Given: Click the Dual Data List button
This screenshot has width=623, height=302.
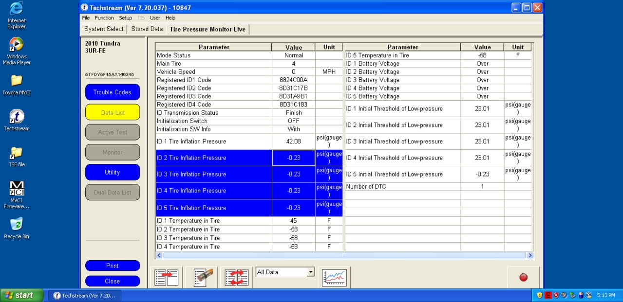Looking at the screenshot, I should click(x=113, y=192).
